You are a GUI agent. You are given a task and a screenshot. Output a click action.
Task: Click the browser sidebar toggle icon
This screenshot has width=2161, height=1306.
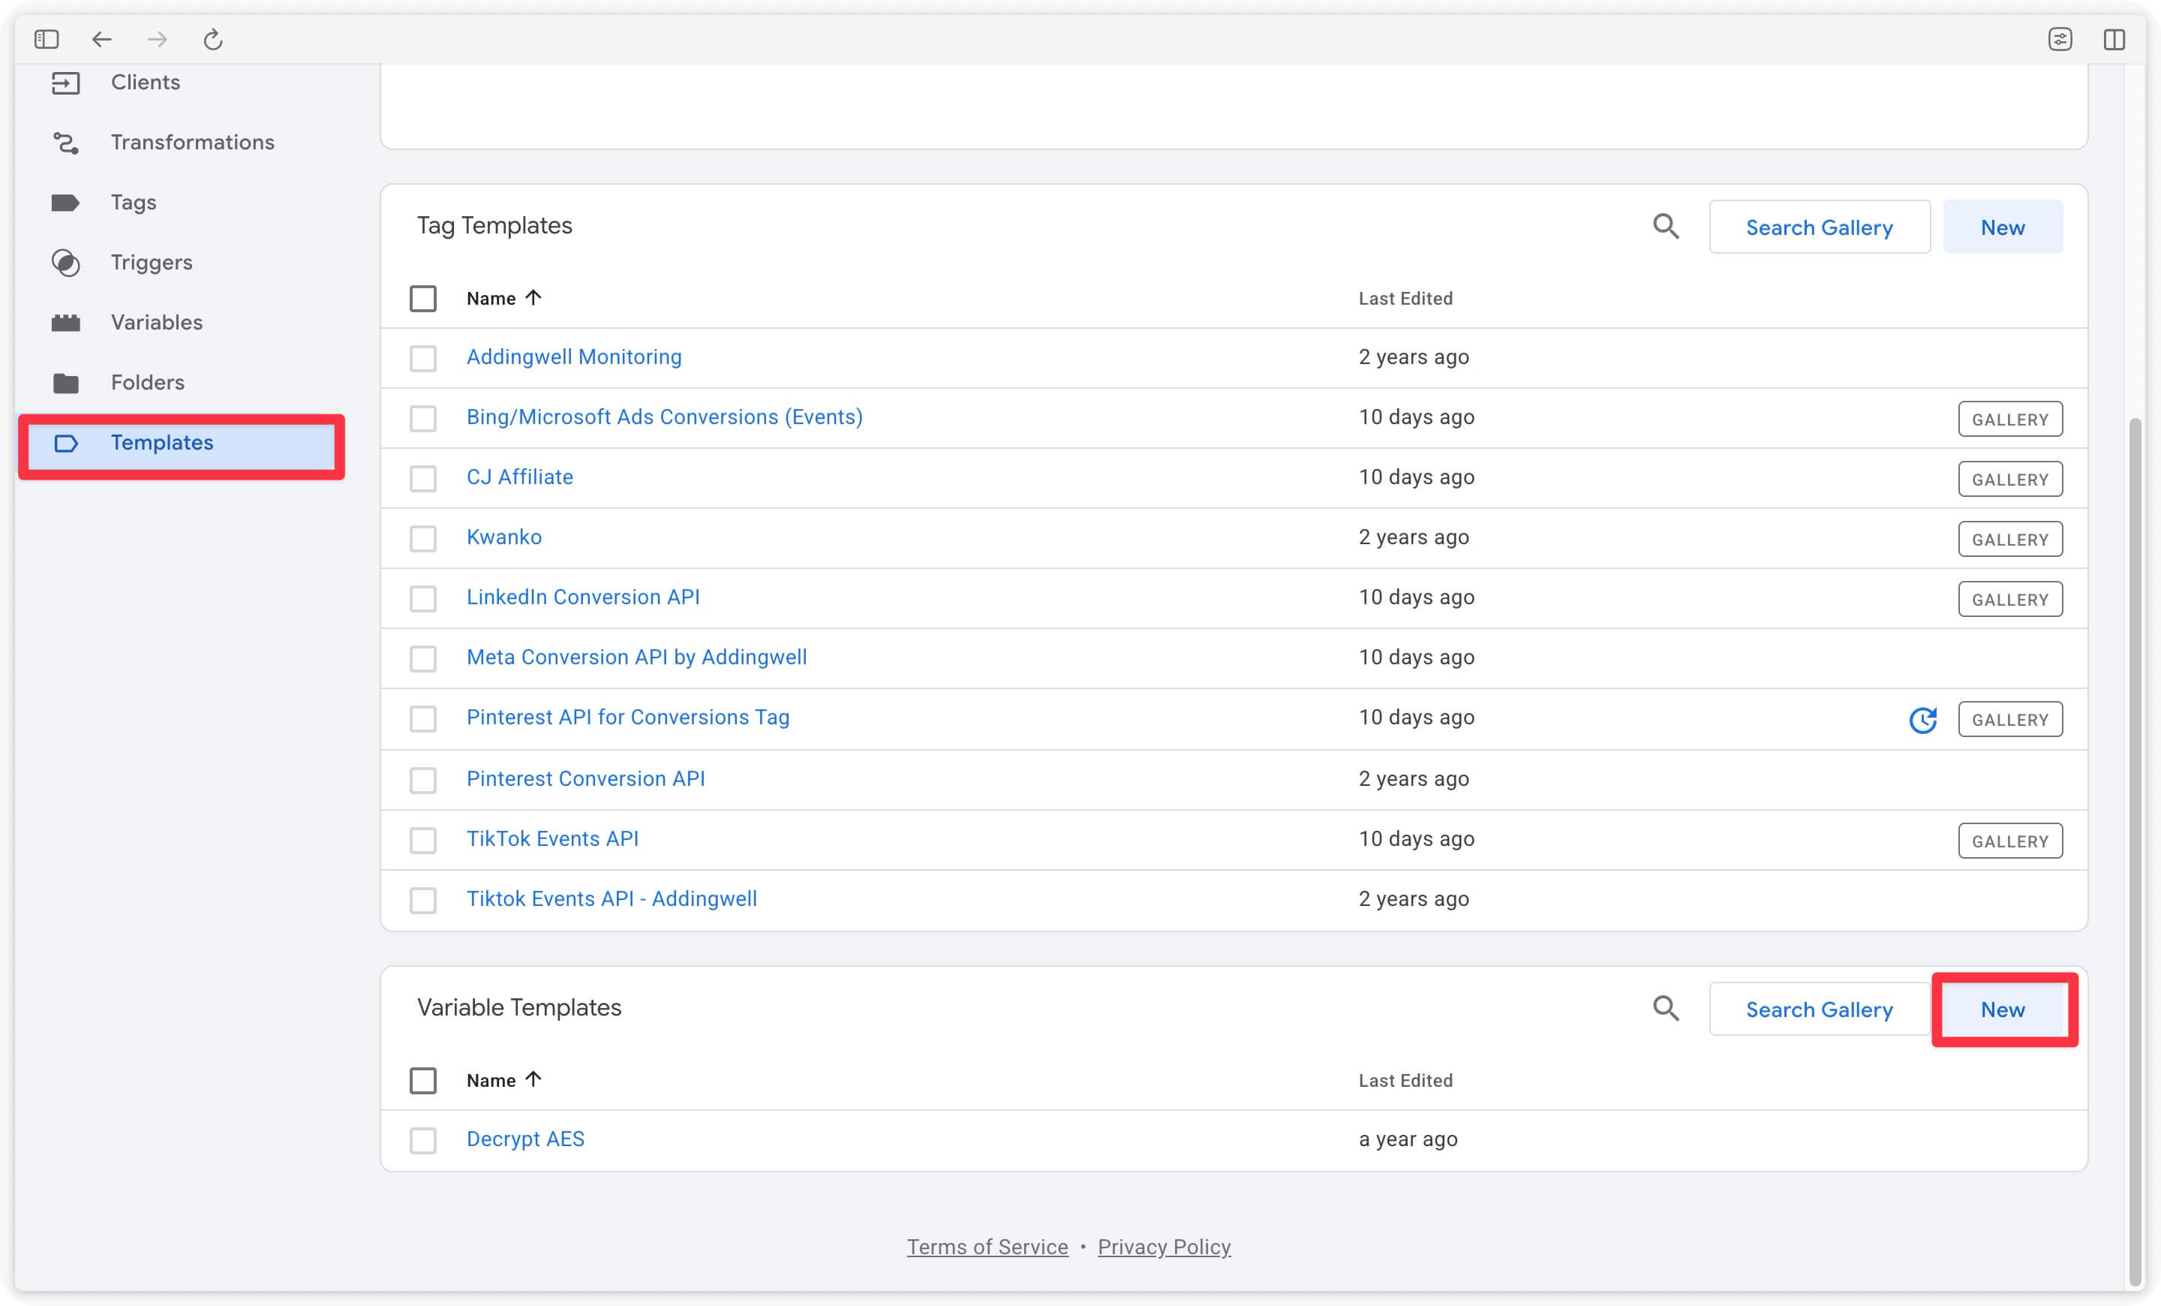pyautogui.click(x=47, y=40)
